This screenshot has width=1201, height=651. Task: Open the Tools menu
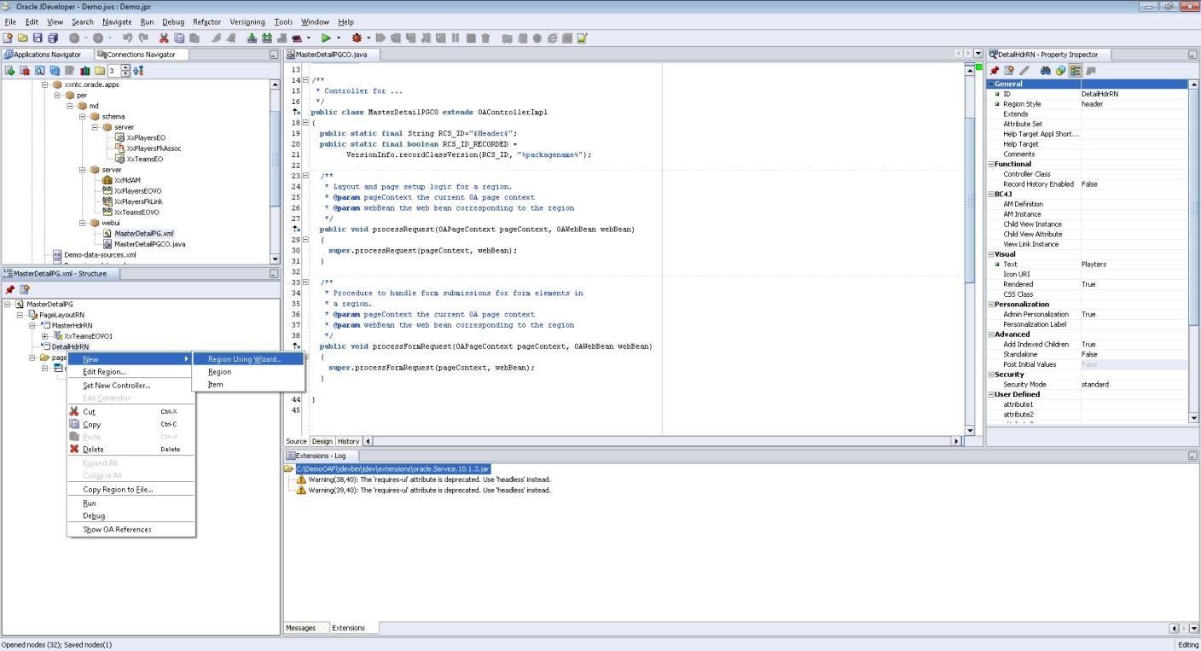tap(283, 21)
